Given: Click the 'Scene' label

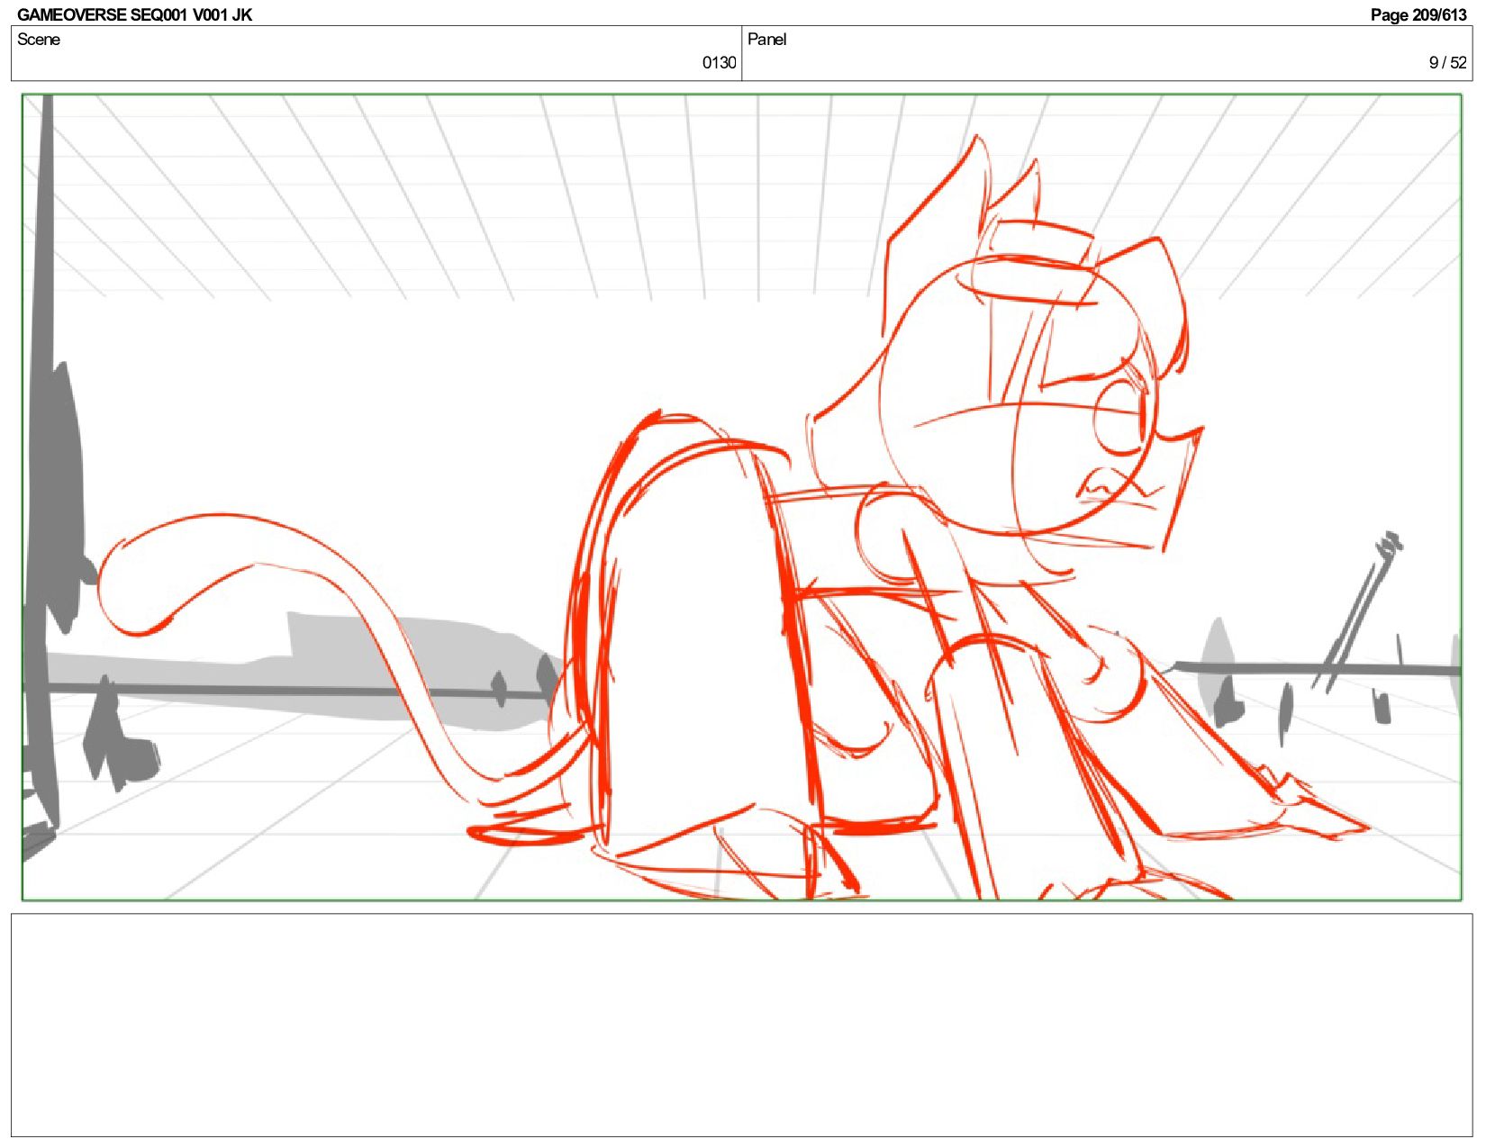Looking at the screenshot, I should (39, 39).
